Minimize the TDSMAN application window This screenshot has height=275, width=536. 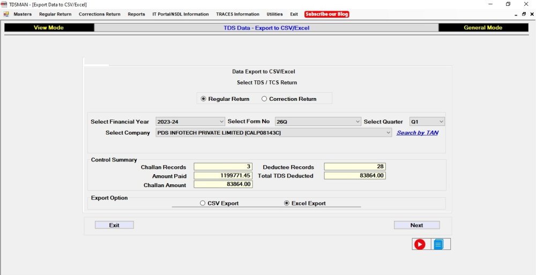490,4
